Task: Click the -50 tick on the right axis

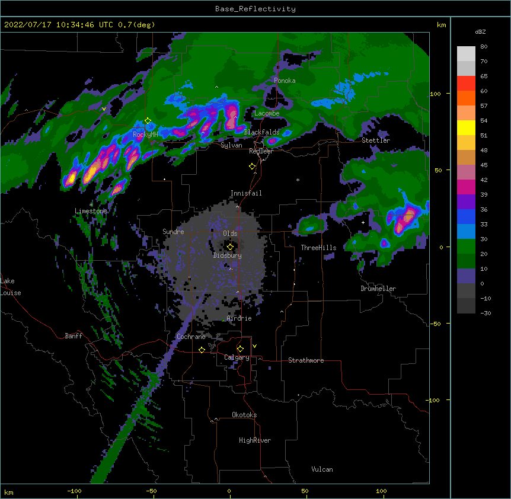Action: 435,324
